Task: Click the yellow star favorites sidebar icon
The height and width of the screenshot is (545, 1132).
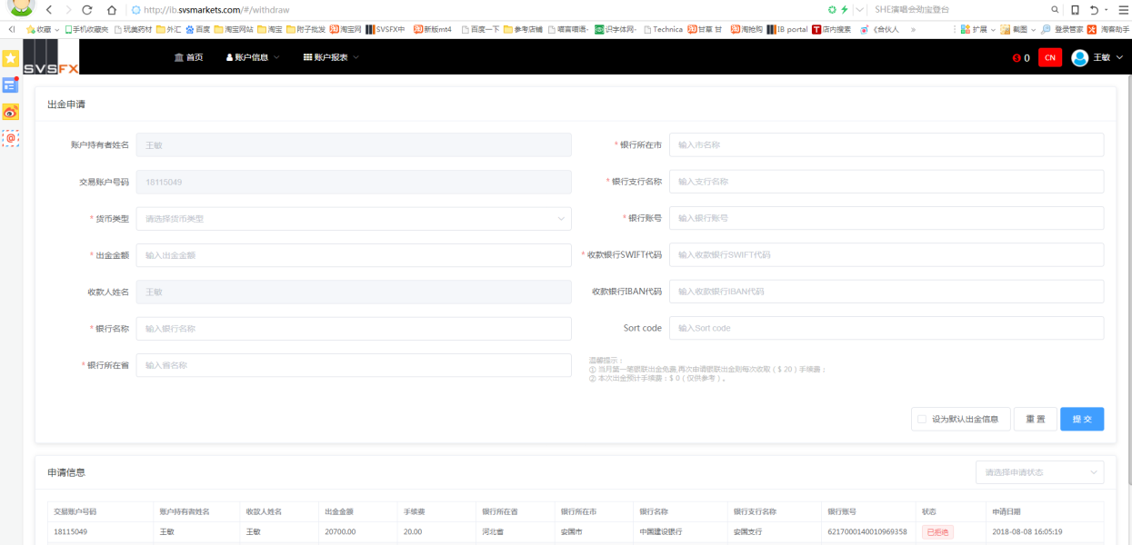Action: (10, 58)
